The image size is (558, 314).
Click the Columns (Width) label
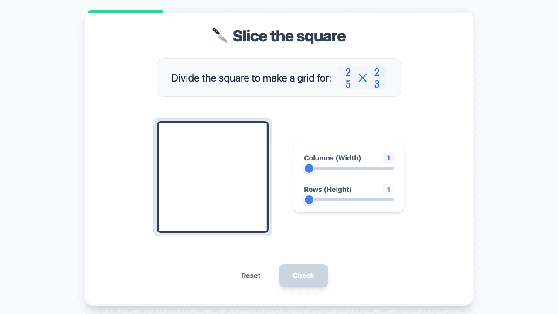click(x=332, y=158)
